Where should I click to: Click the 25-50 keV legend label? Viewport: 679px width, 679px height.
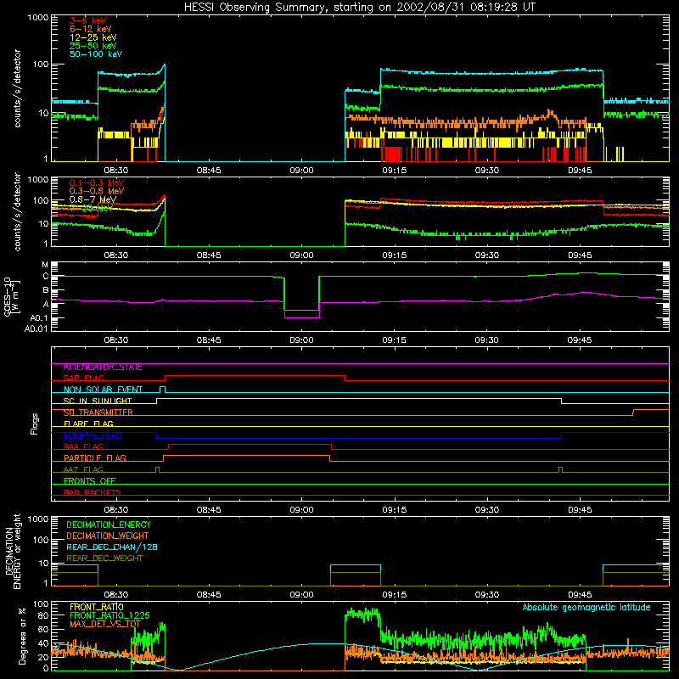[93, 46]
